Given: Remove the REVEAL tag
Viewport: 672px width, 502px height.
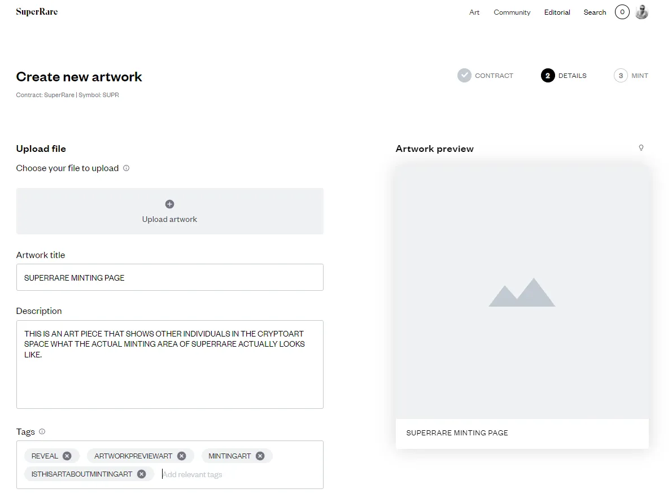Looking at the screenshot, I should pos(67,456).
